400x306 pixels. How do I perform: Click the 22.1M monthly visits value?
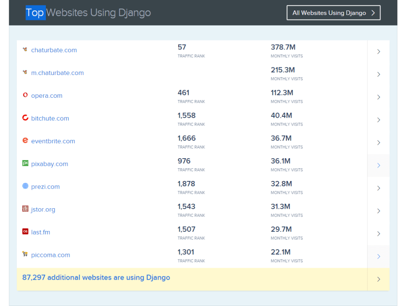280,252
